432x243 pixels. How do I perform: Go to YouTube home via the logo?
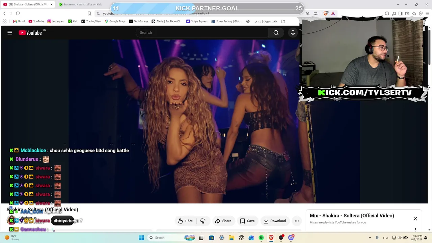coord(30,33)
